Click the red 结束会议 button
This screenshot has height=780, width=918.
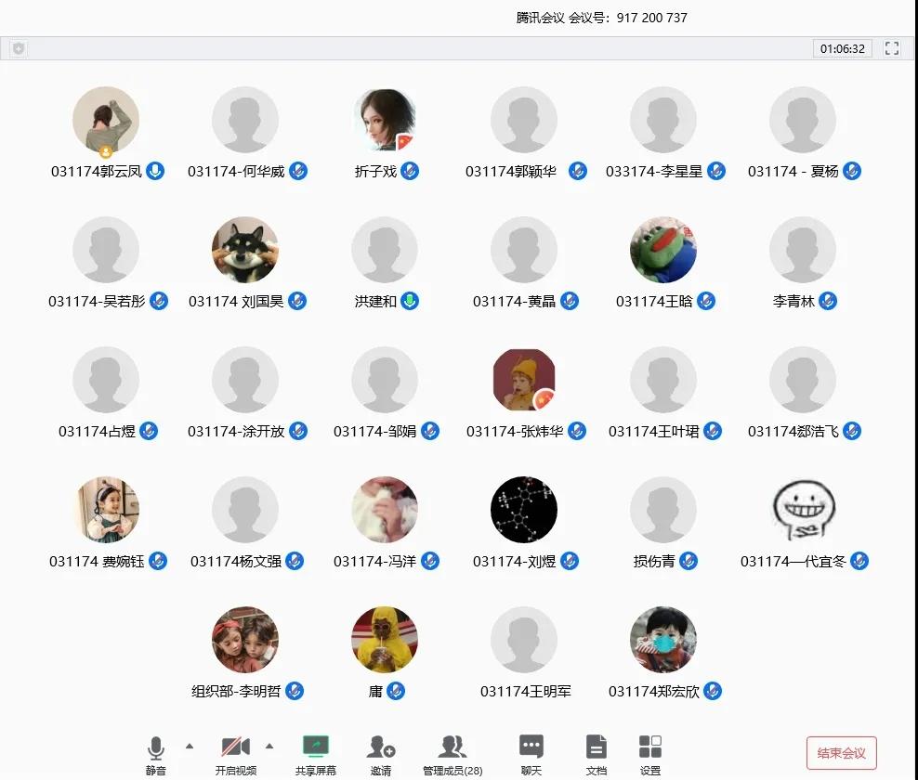[841, 753]
